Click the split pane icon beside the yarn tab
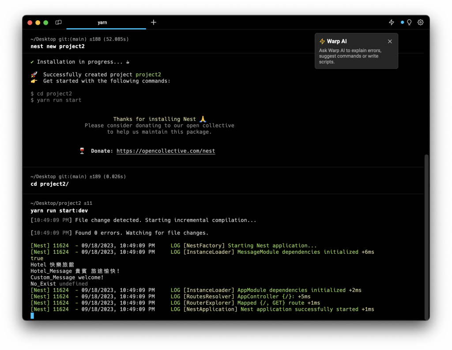Screen dimensions: 452x350 click(59, 22)
